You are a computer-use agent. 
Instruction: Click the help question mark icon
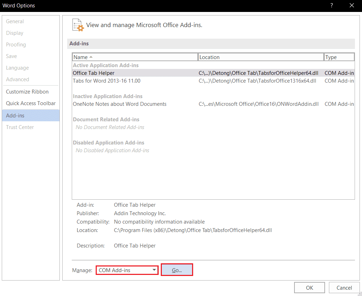pos(331,5)
